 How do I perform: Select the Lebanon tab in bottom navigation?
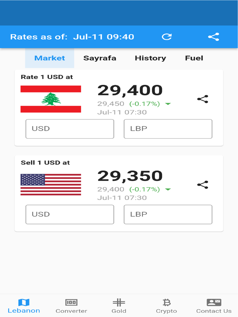24,305
